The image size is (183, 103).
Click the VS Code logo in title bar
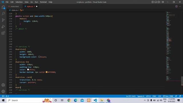click(x=3, y=2)
